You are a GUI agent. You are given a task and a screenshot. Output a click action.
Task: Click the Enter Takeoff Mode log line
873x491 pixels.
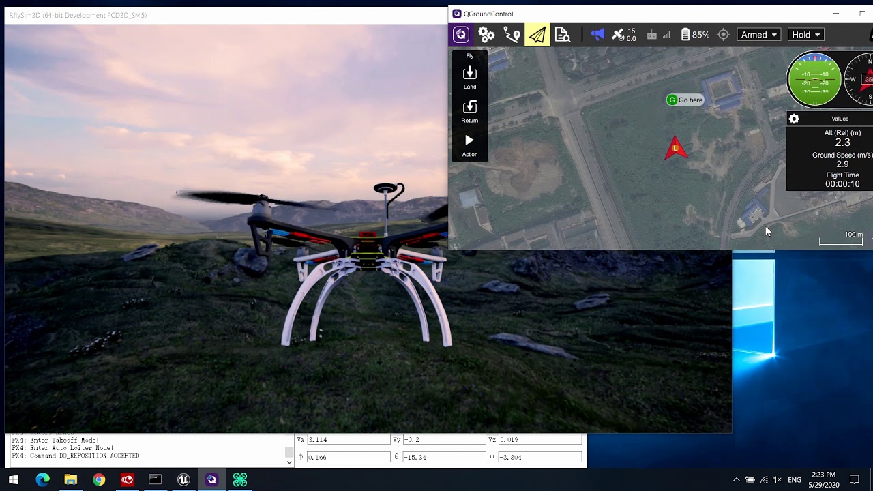(55, 441)
